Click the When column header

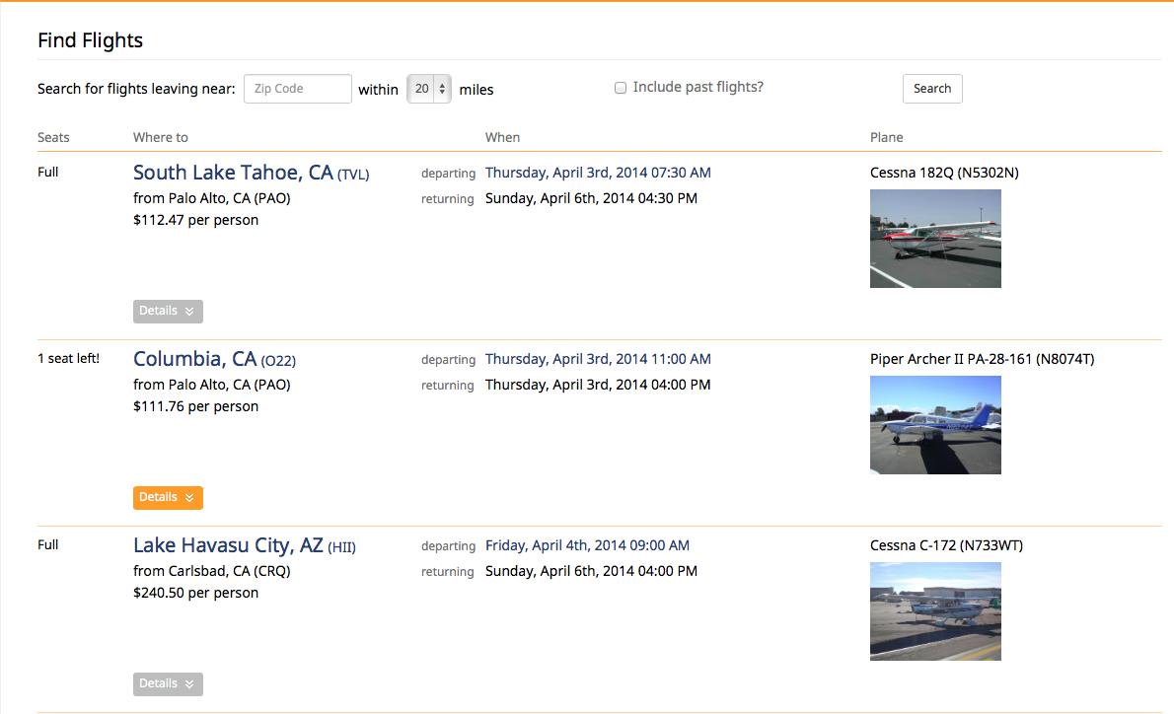click(x=502, y=138)
